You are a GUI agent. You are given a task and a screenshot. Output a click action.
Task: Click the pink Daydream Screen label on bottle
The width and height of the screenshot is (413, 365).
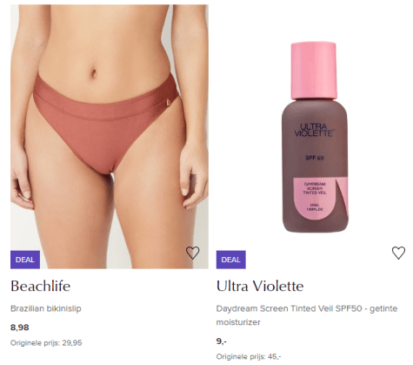(316, 199)
